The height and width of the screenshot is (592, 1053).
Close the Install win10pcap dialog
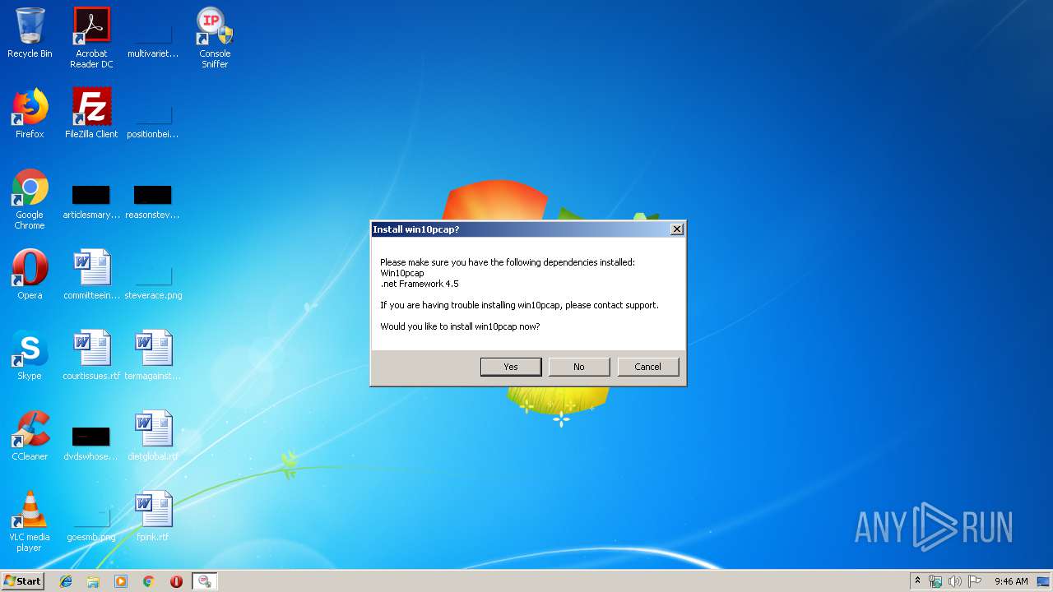click(x=676, y=229)
